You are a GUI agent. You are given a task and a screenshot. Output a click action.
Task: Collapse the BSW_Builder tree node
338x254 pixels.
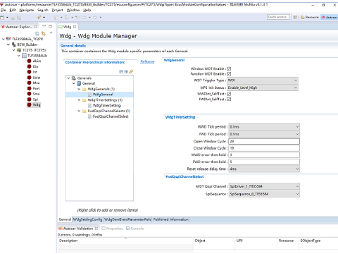click(x=8, y=44)
